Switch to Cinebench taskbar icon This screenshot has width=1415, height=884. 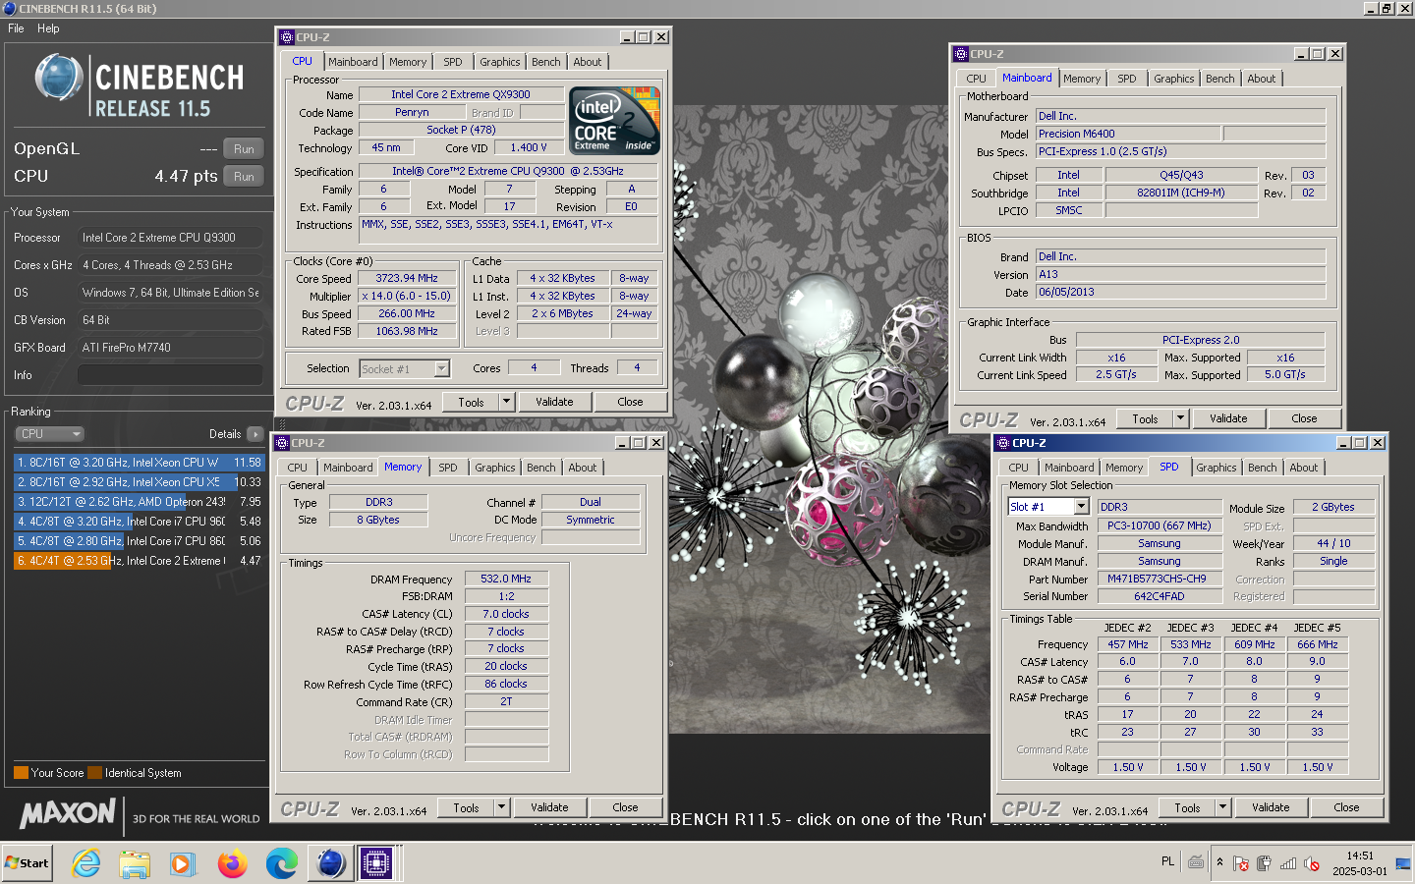click(330, 864)
